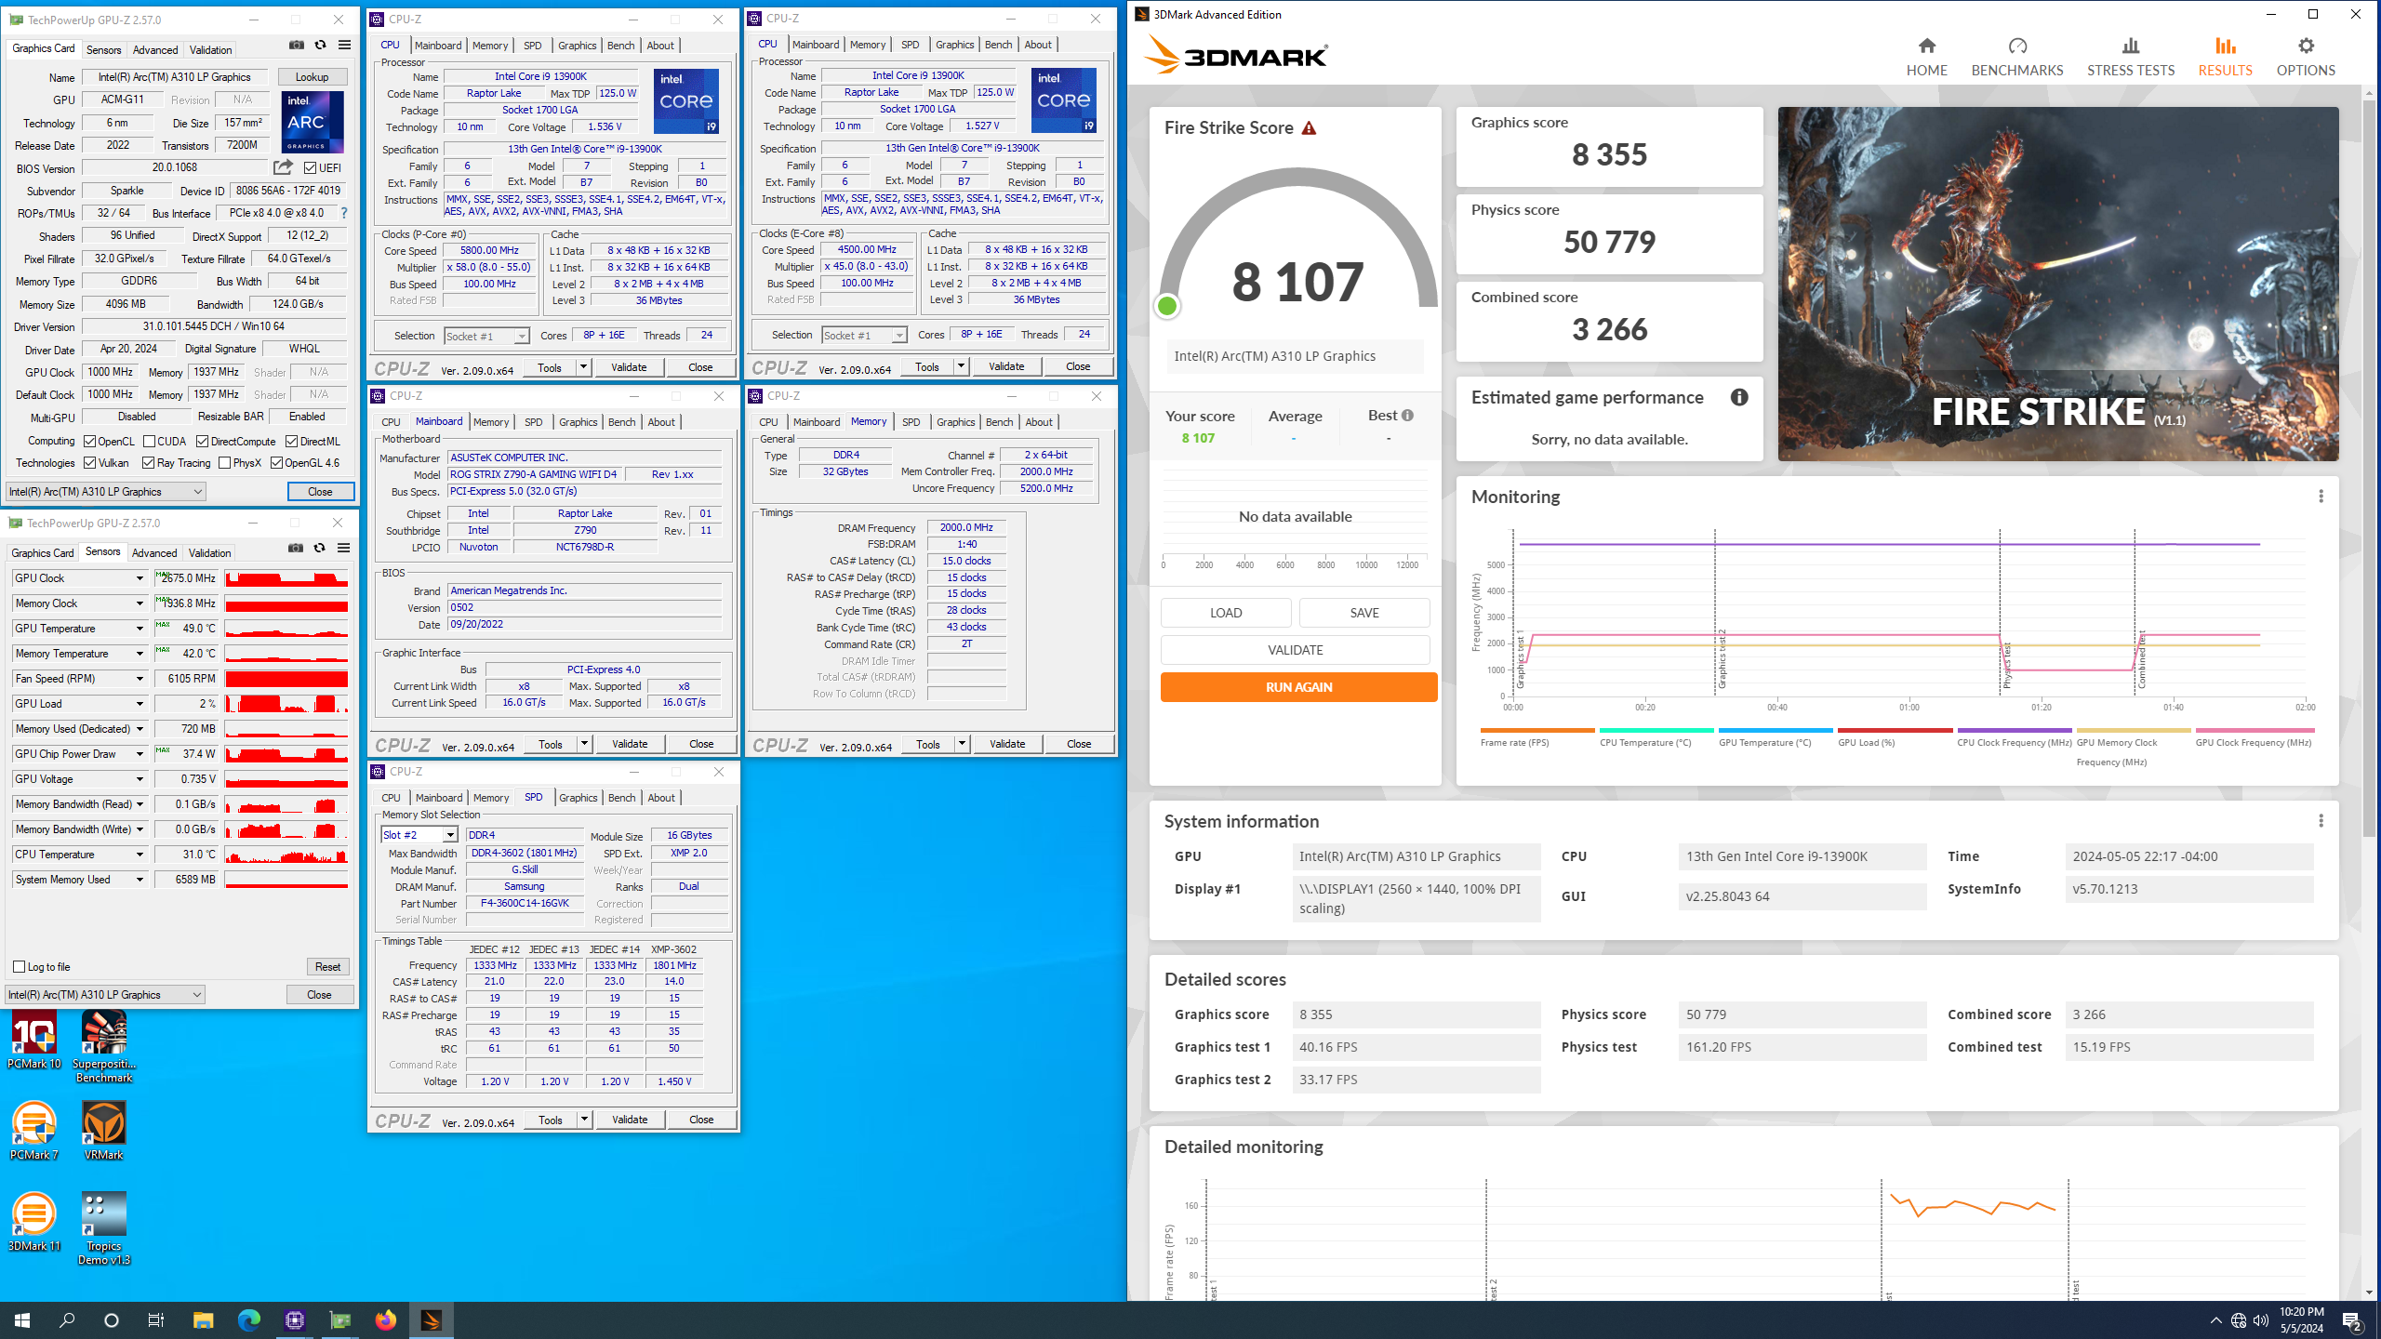Toggle DirectML checkbox in GPU-Z
Image resolution: width=2381 pixels, height=1339 pixels.
(292, 442)
